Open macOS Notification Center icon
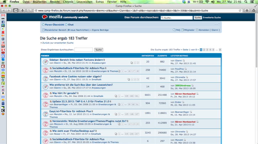This screenshot has height=144, width=258. point(252,2)
